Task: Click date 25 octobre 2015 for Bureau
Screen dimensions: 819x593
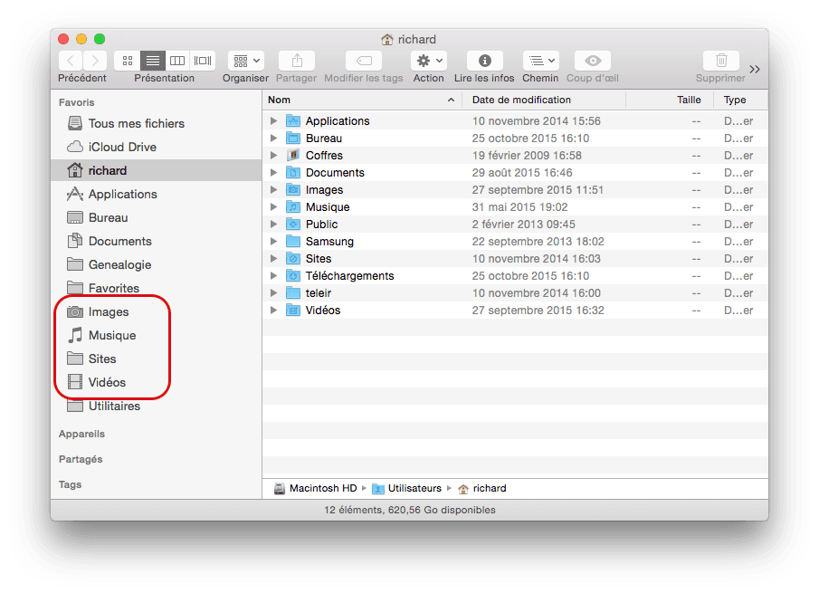Action: pyautogui.click(x=530, y=138)
